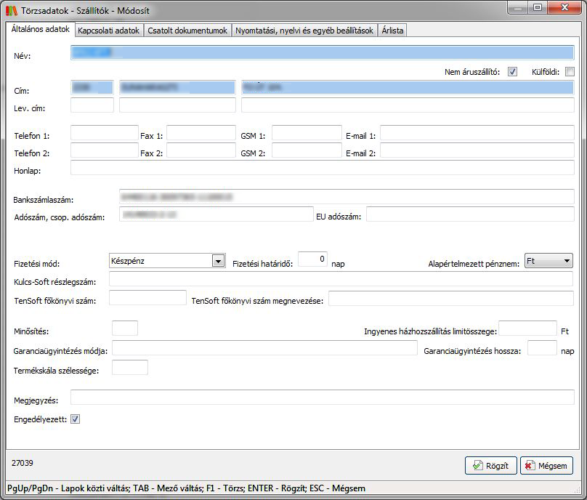Open the Fizetési mód dropdown
Screen dimensions: 587x500
(x=216, y=261)
